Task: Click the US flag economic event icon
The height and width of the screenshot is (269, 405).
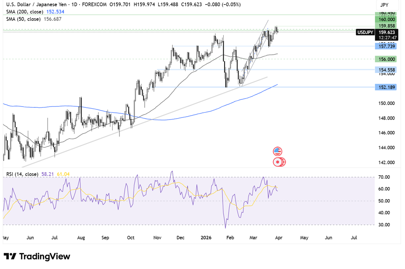Action: click(x=278, y=151)
